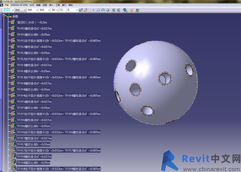Click formula icon beside 杆件8铣平面外接圆半径r

click(x=13, y=169)
